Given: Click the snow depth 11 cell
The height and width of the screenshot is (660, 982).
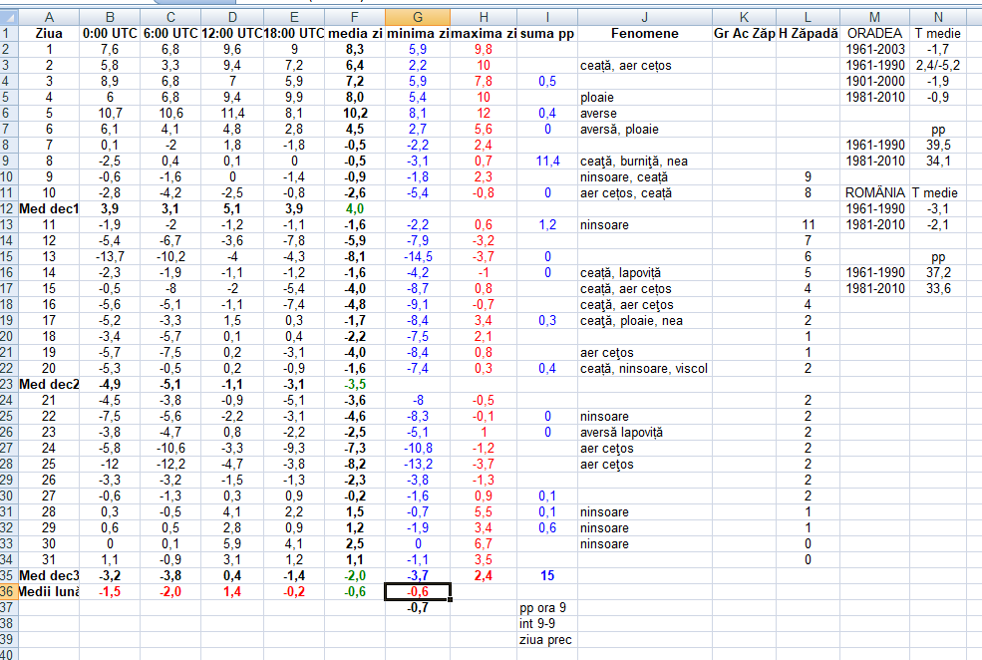Looking at the screenshot, I should point(808,224).
